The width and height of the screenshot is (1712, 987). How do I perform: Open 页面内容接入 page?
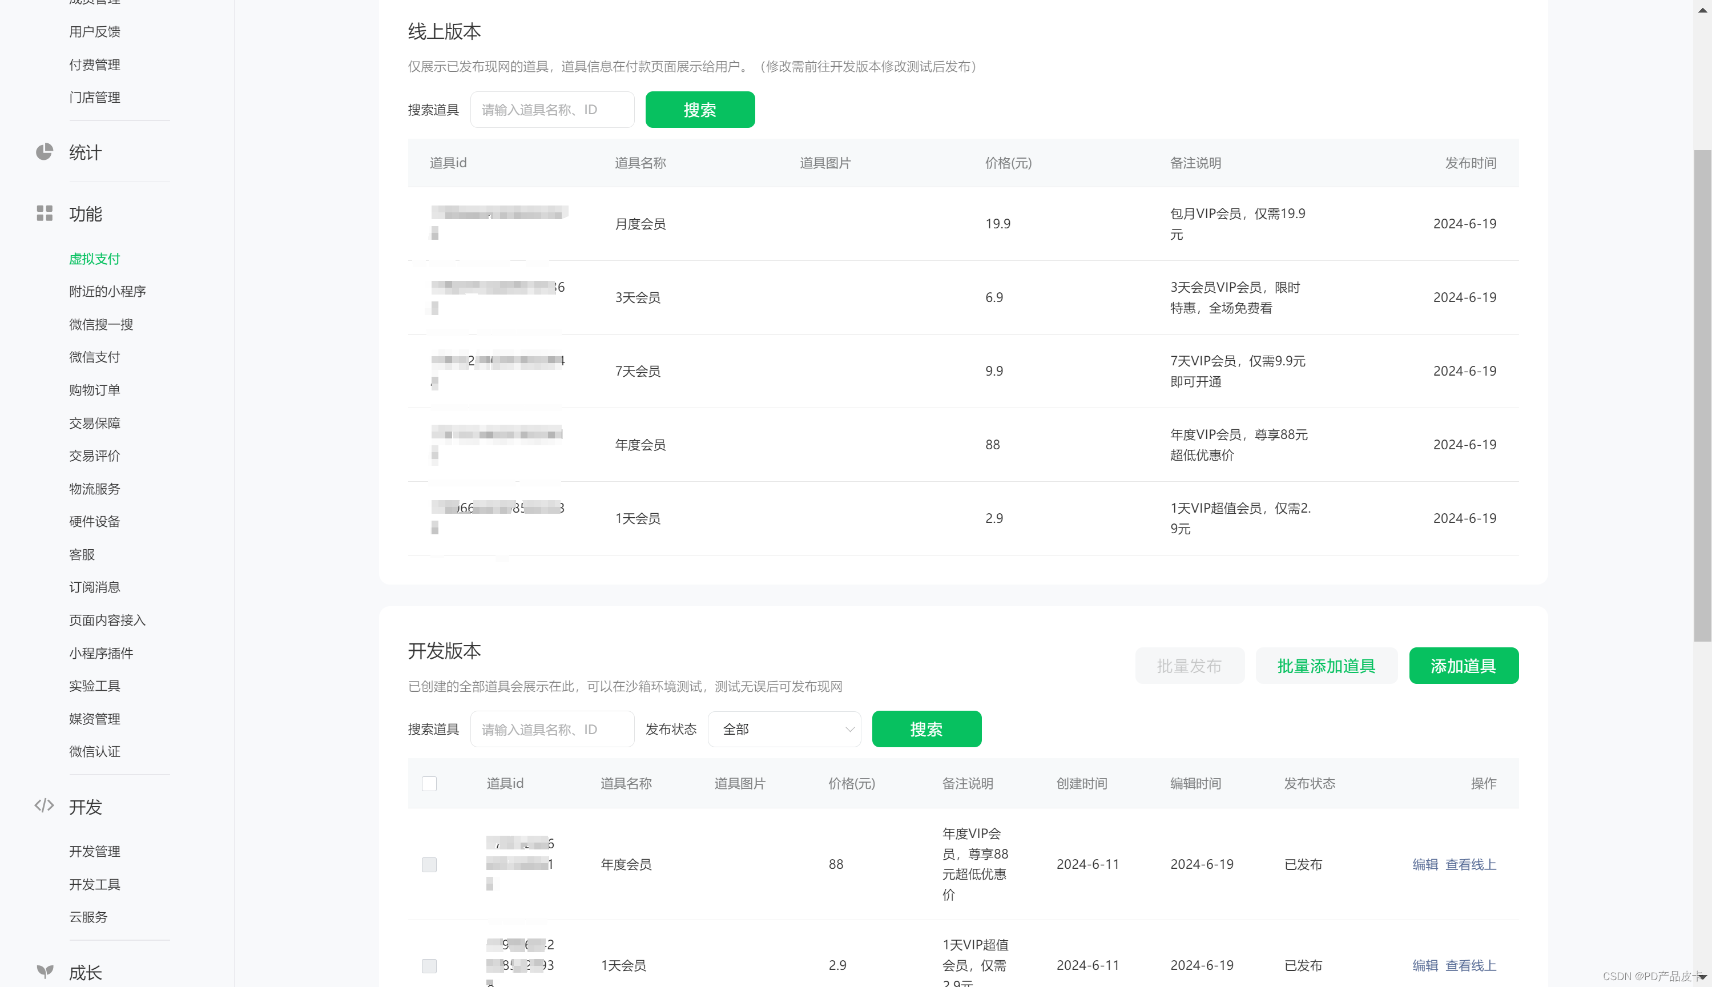click(x=108, y=621)
